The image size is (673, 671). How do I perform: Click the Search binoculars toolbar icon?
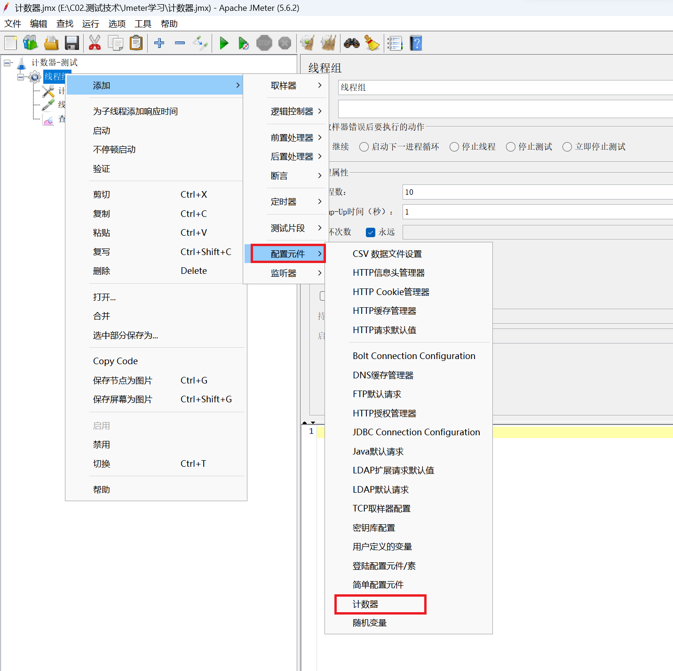(x=351, y=43)
